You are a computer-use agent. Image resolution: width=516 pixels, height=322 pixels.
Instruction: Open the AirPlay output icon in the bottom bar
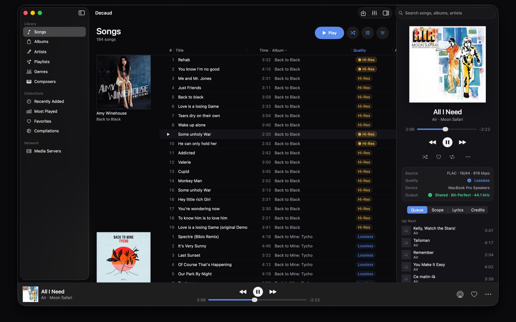[460, 294]
